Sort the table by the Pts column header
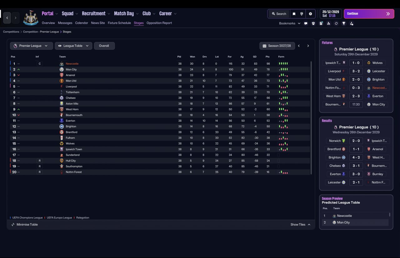The image size is (400, 258). tap(267, 57)
